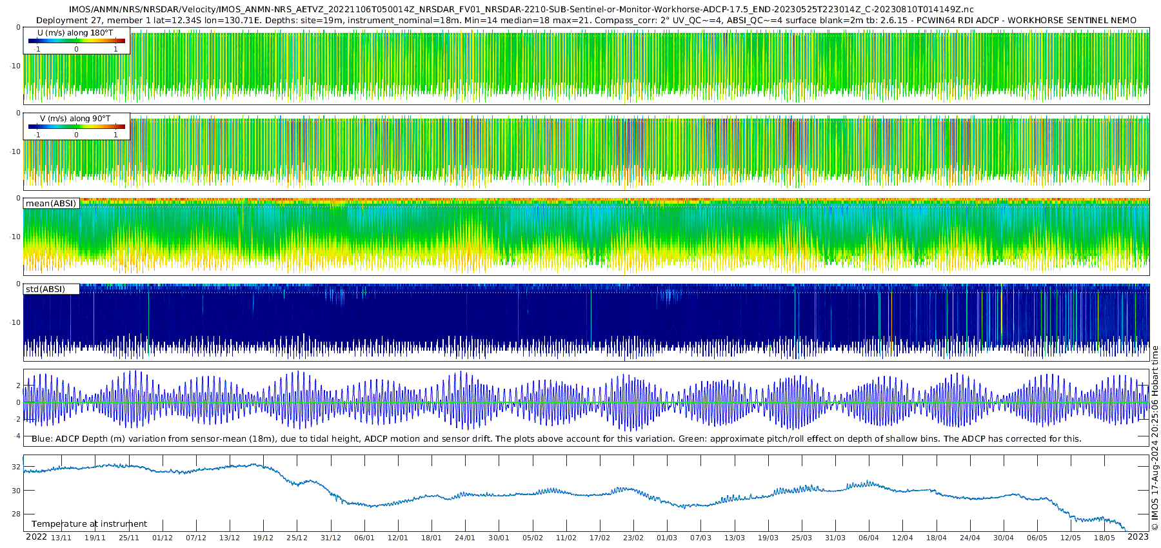
Task: Click the vertical IMOS copyright timestamp text
Action: tap(1155, 438)
